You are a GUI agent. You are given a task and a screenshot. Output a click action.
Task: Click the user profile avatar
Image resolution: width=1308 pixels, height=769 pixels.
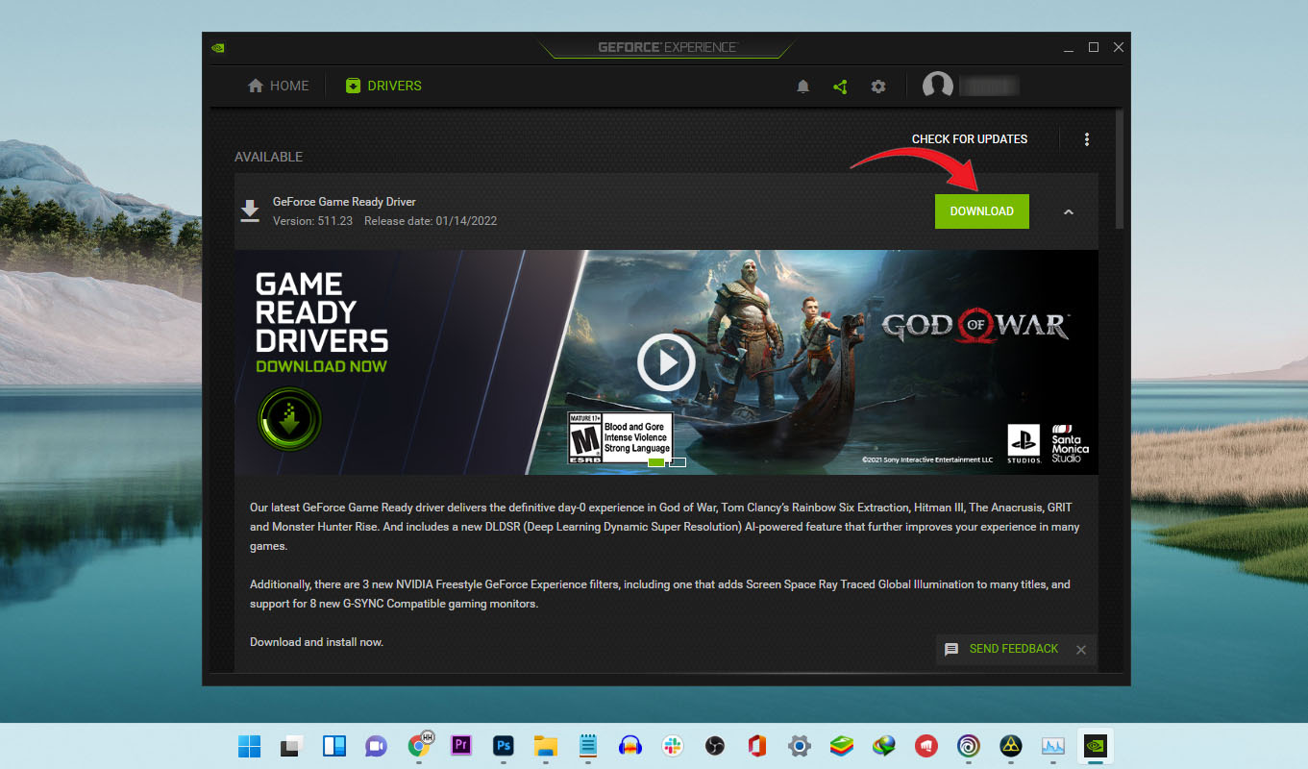(x=938, y=86)
